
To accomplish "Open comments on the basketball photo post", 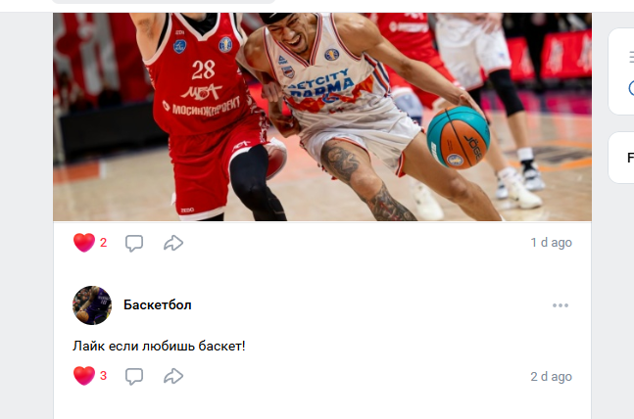I will [134, 243].
